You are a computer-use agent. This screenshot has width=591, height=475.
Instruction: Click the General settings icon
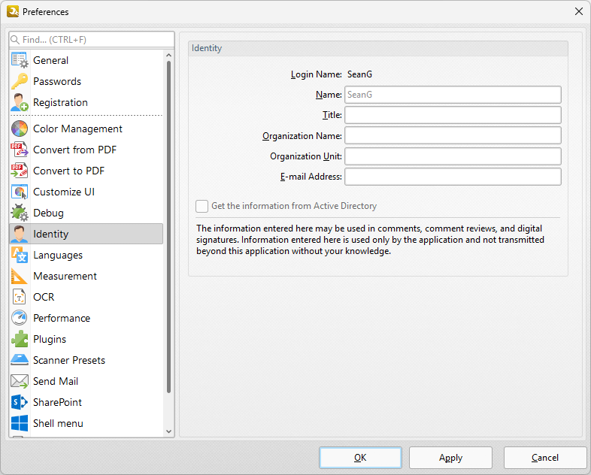tap(20, 60)
